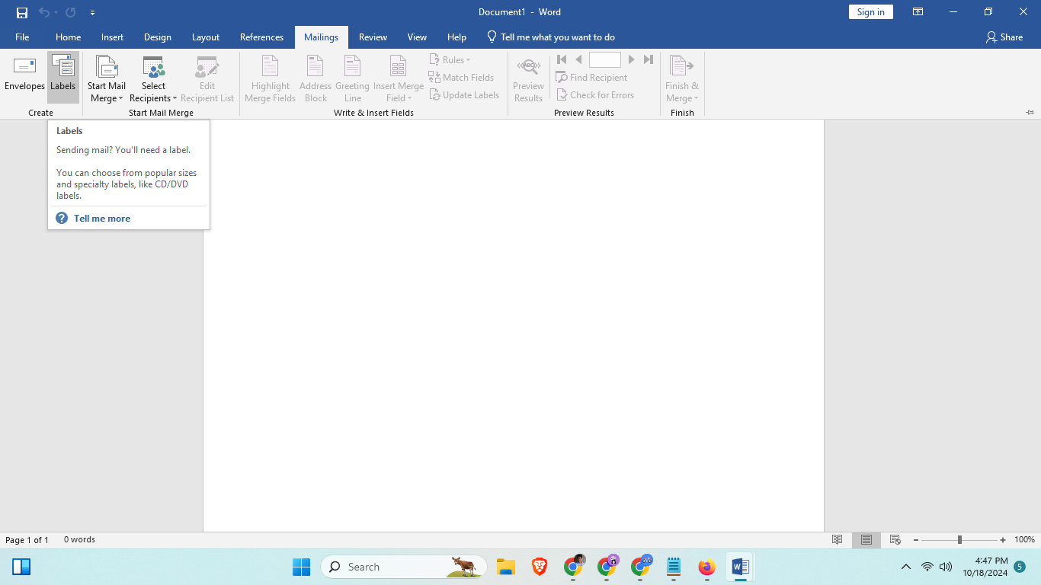
Task: Select the Address Block icon
Action: click(x=315, y=78)
